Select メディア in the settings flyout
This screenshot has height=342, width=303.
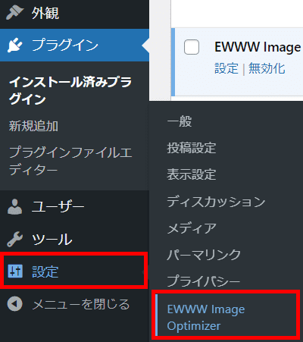coord(192,228)
